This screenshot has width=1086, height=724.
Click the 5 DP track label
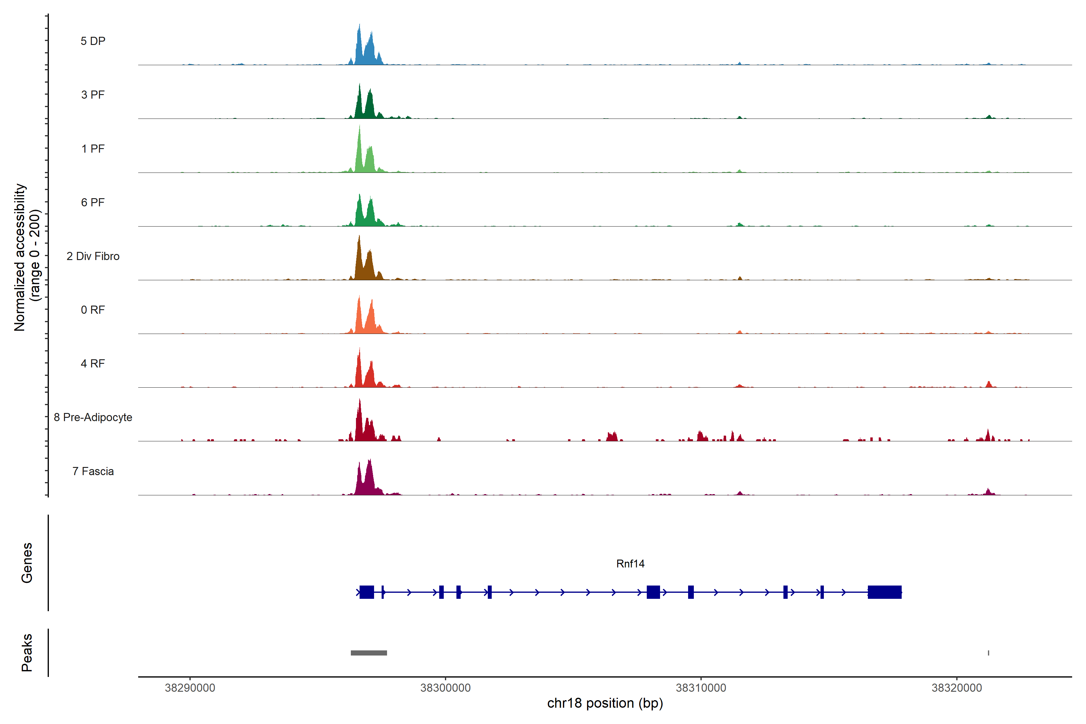click(93, 41)
